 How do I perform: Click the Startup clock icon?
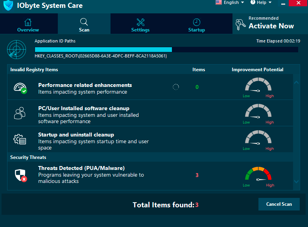tap(196, 22)
